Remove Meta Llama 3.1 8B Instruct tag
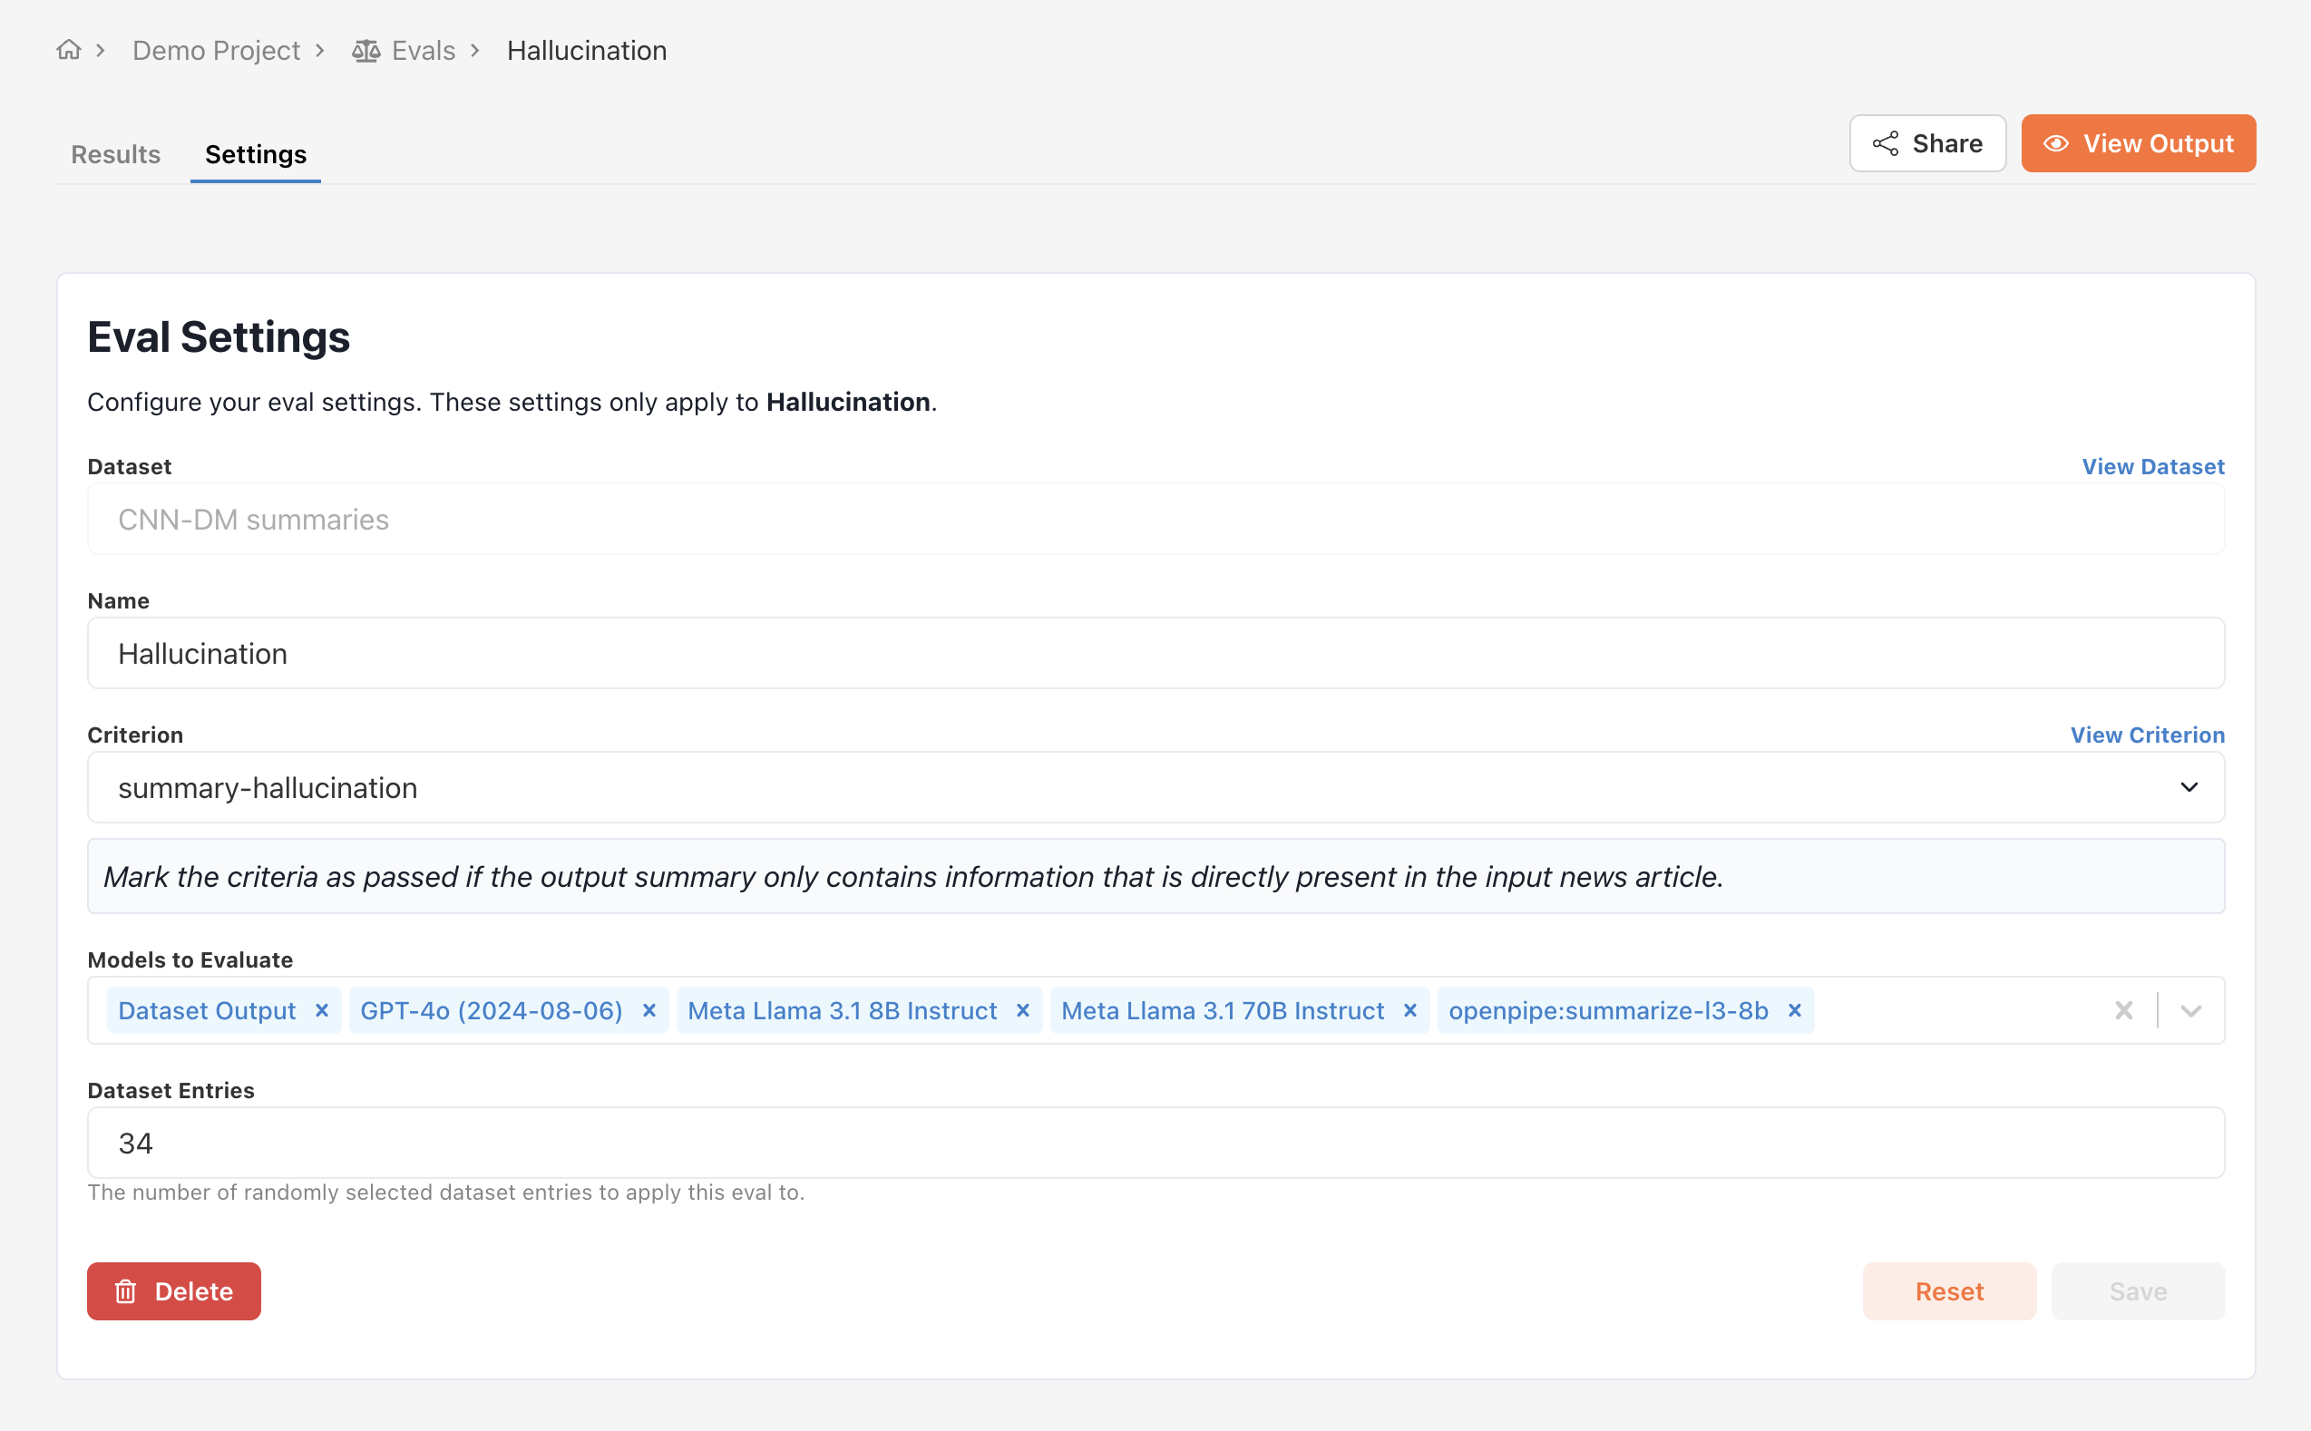 click(1023, 1010)
